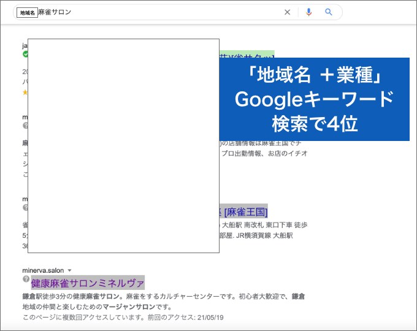Image resolution: width=417 pixels, height=331 pixels.
Task: Click the snippet line 地域の仲間と楽しむためのマージャンサロンです
Action: pos(97,307)
